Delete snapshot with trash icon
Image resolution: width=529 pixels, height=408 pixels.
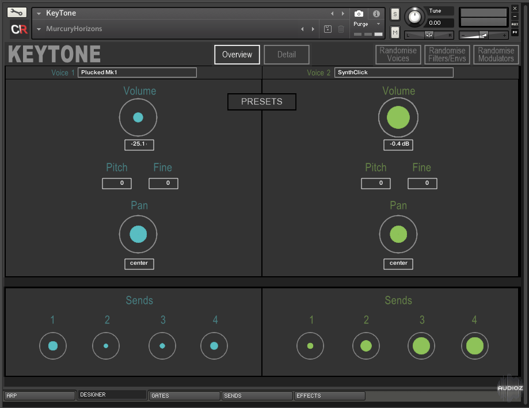341,29
